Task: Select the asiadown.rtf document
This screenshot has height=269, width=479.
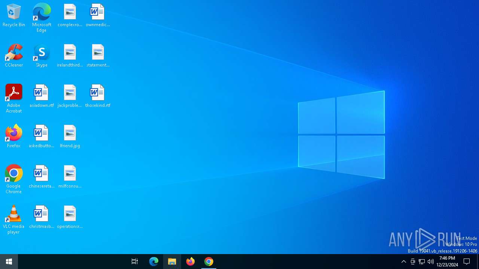Action: tap(42, 96)
